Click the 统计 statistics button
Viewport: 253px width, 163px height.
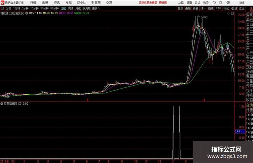[x=203, y=8]
